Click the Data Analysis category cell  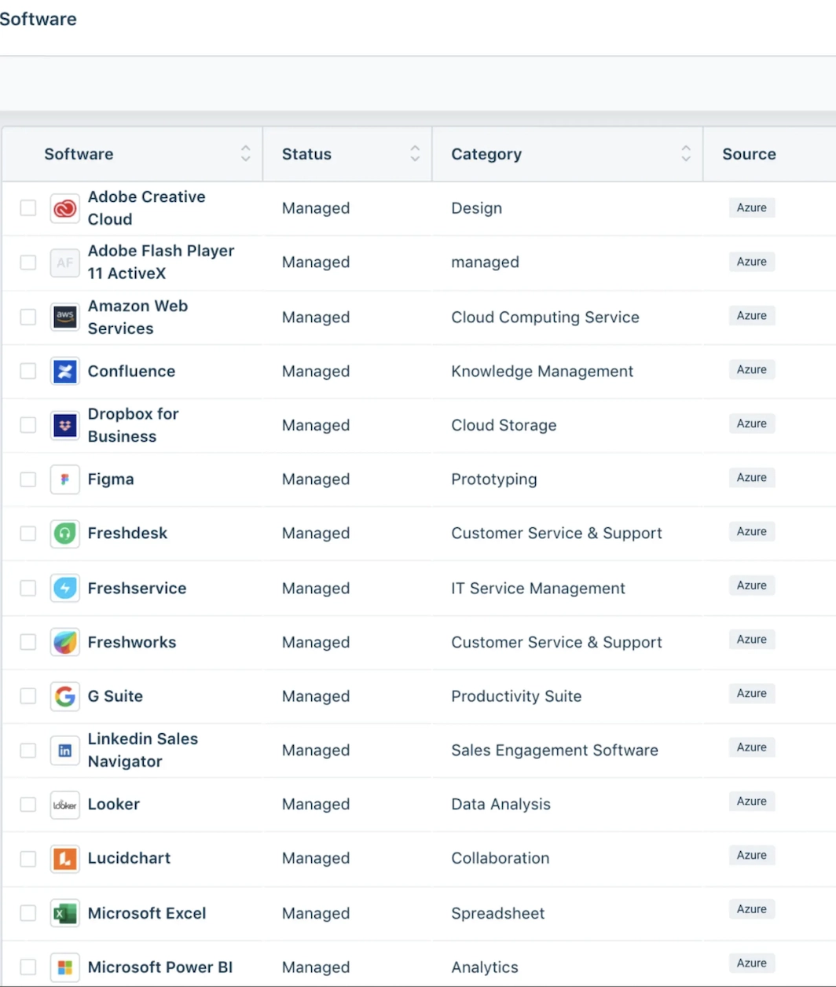[x=500, y=805]
